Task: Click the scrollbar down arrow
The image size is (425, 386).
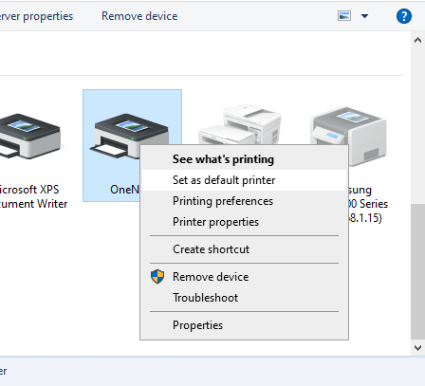Action: point(417,348)
